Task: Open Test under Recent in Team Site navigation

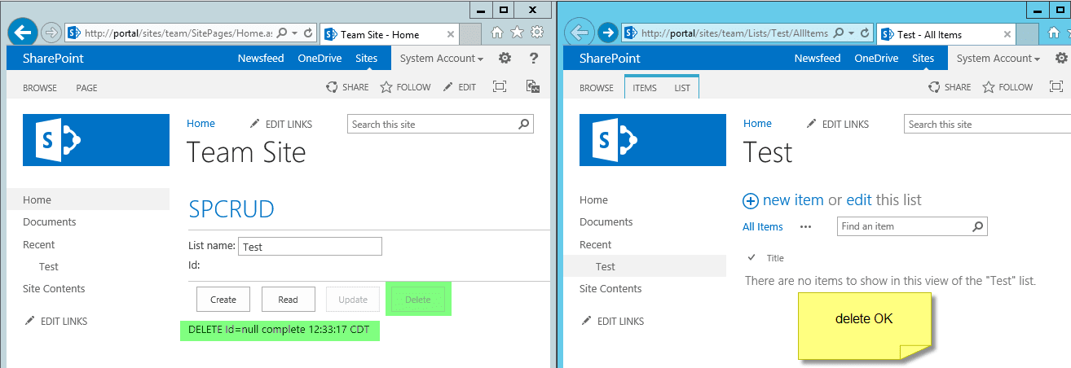Action: click(x=49, y=267)
